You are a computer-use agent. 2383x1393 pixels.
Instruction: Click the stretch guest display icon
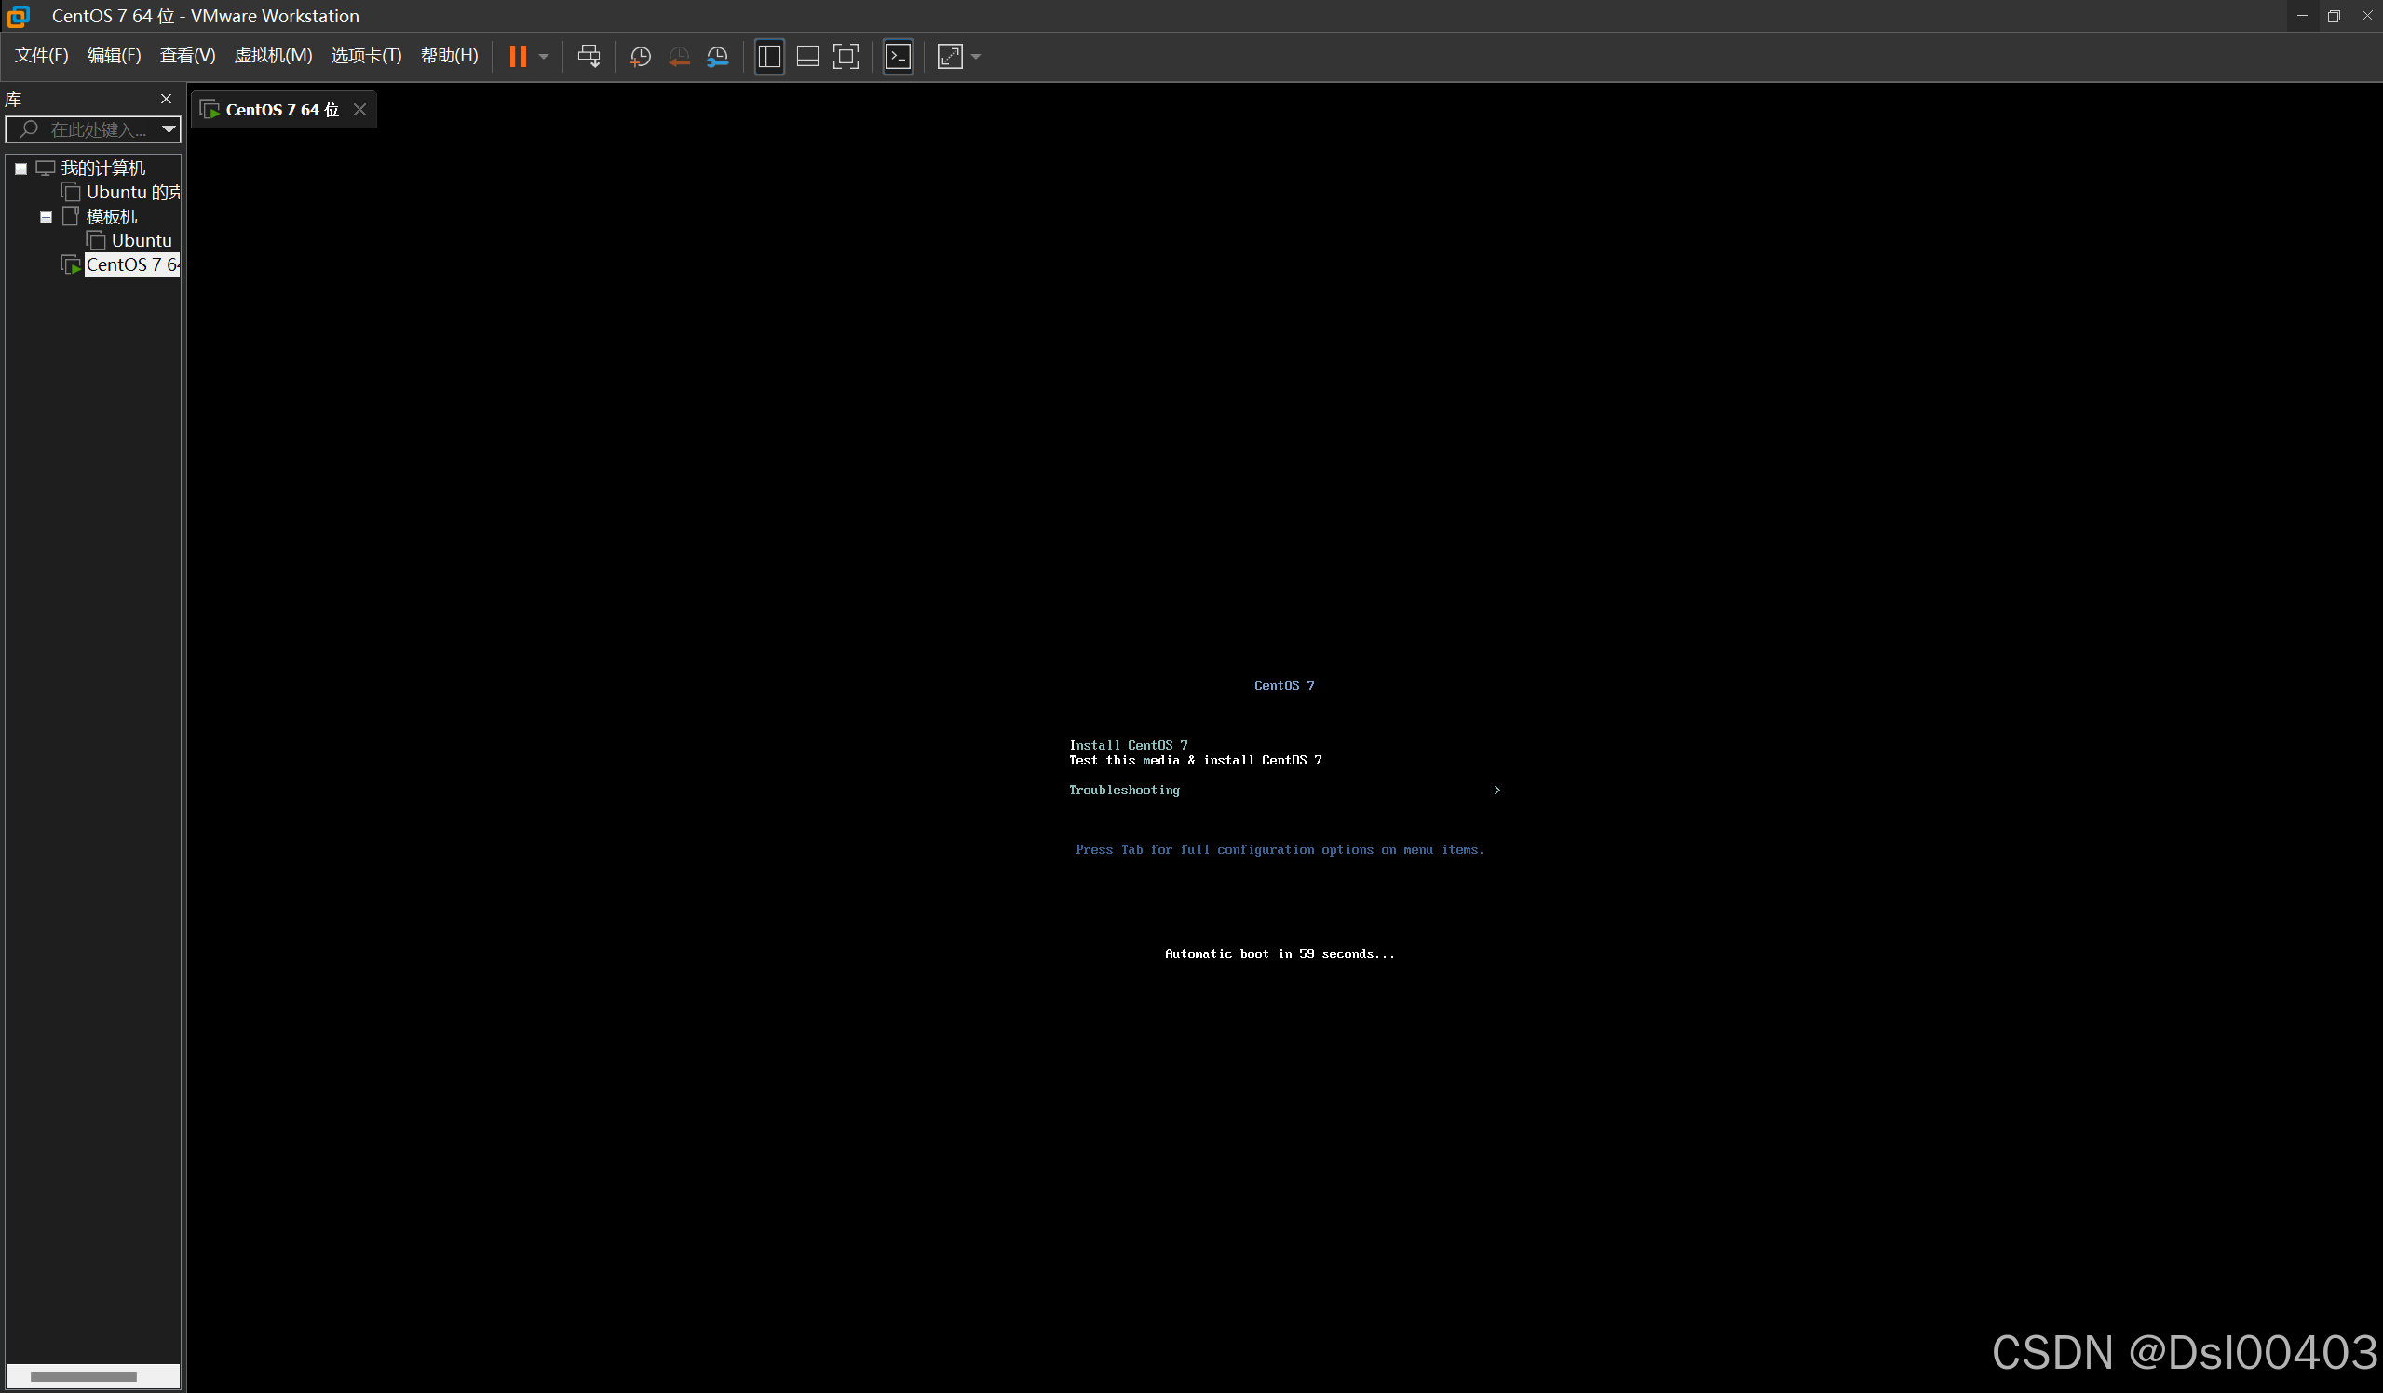[950, 57]
